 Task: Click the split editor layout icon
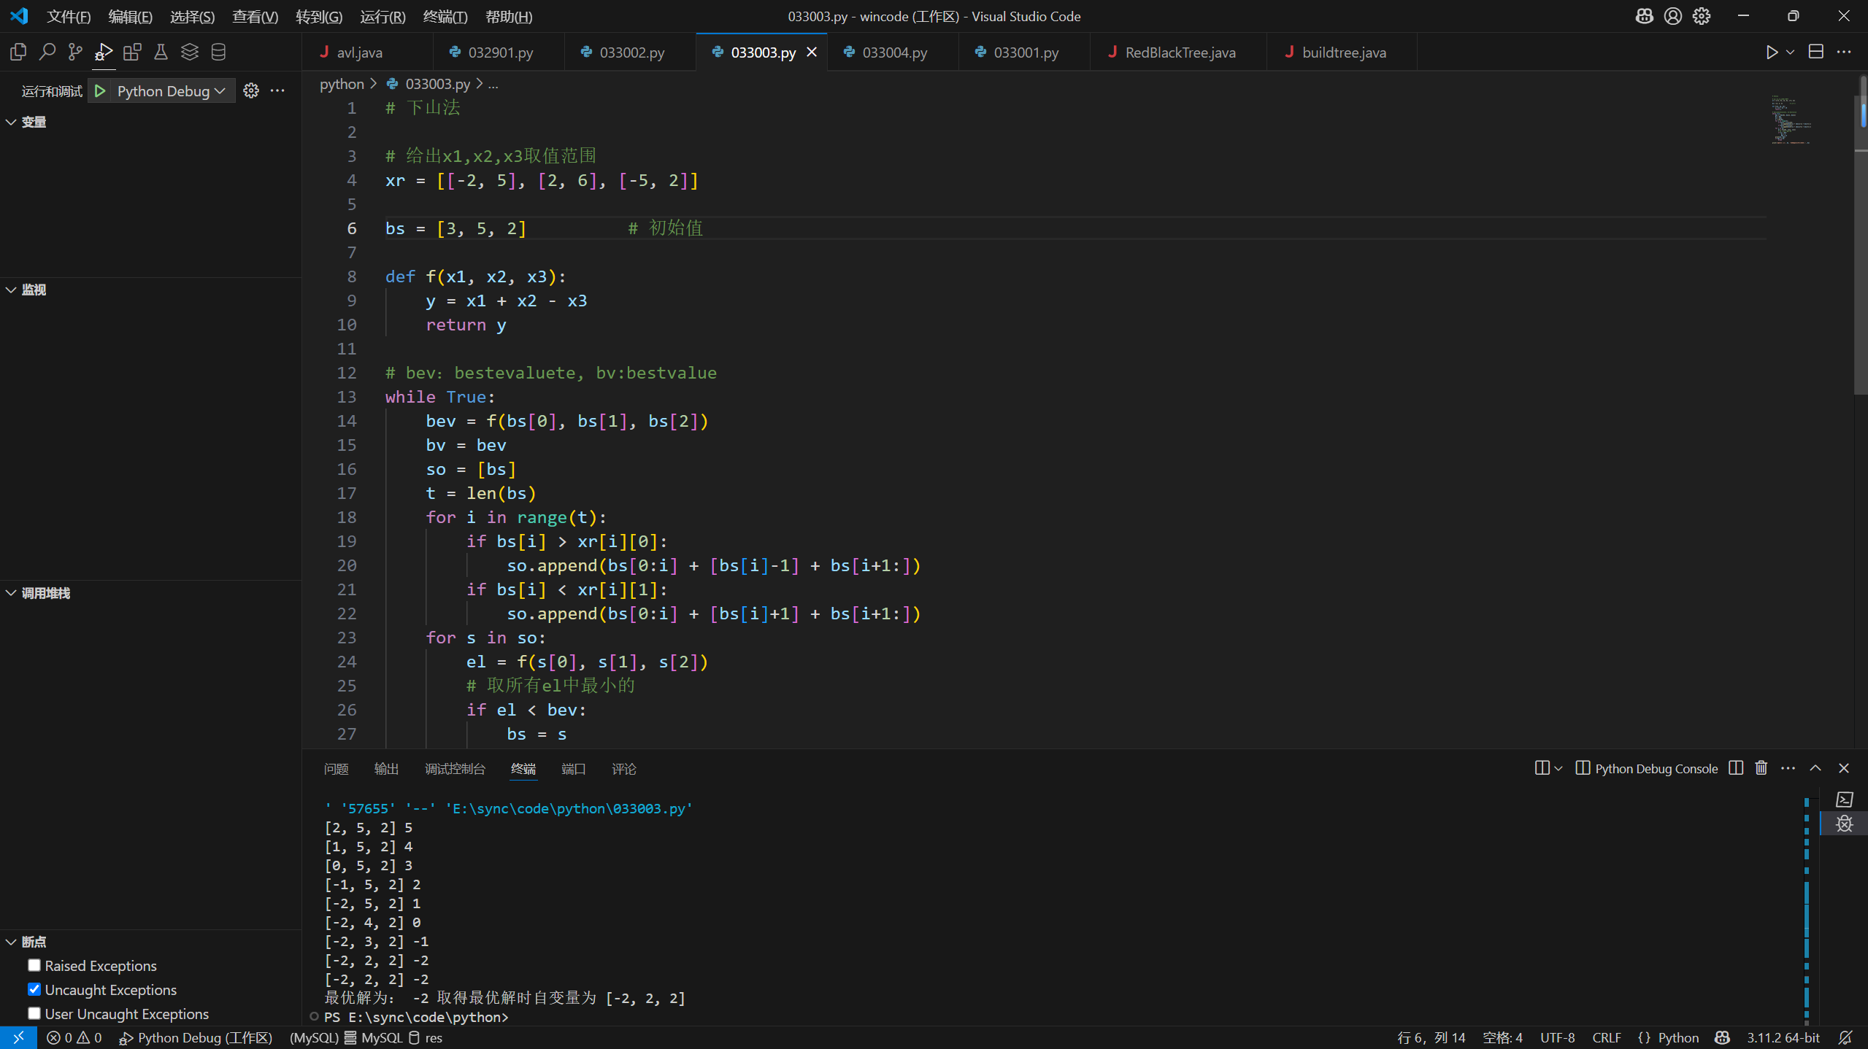pyautogui.click(x=1816, y=52)
